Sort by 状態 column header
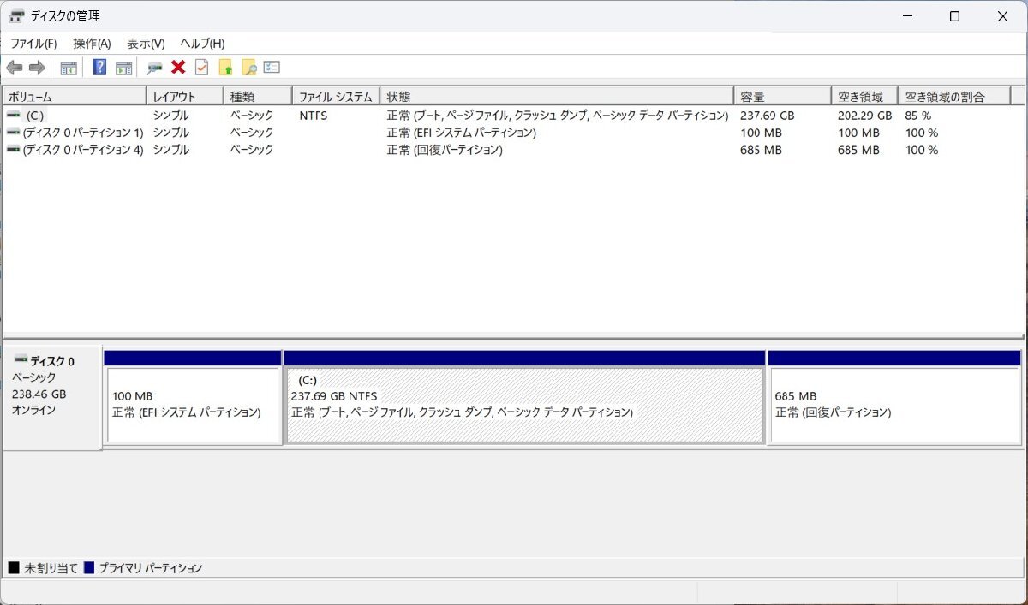This screenshot has height=605, width=1028. [x=557, y=97]
